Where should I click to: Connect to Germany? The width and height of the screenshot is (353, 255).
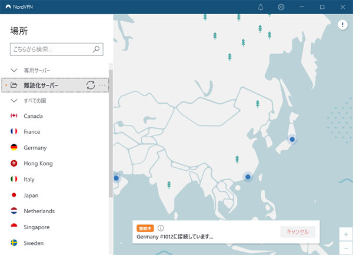pyautogui.click(x=35, y=148)
